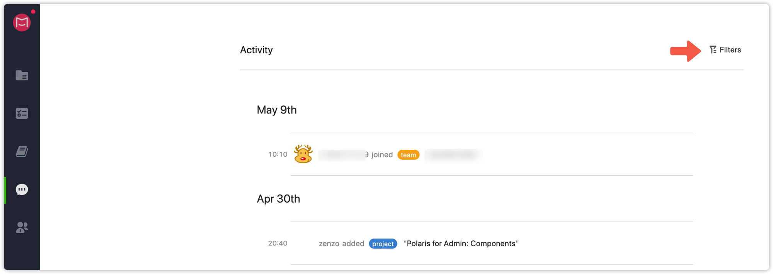Screen dimensions: 773x274
Task: Click the blurred username who joined
Action: (343, 155)
